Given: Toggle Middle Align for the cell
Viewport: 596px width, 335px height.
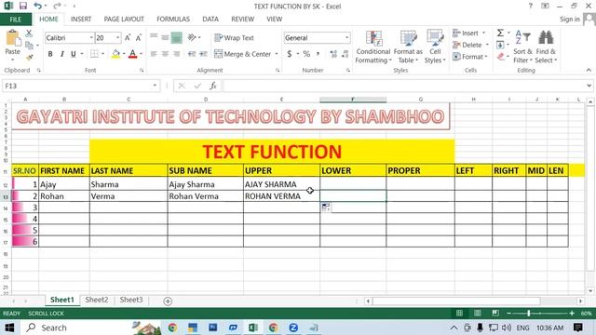Looking at the screenshot, I should click(165, 37).
